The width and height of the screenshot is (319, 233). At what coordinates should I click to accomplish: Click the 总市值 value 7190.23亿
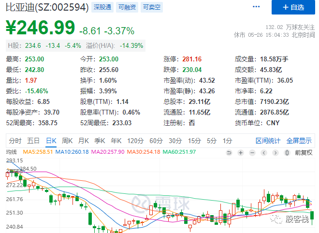pyautogui.click(x=274, y=102)
